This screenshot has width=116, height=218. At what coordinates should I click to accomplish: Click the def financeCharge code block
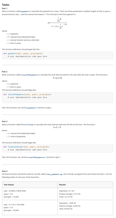pos(57,149)
